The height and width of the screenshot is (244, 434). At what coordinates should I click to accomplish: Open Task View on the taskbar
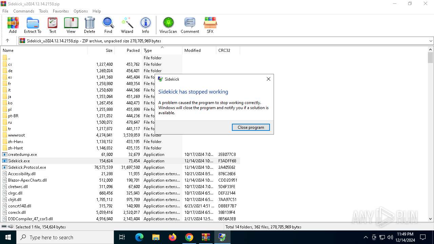[x=122, y=237]
